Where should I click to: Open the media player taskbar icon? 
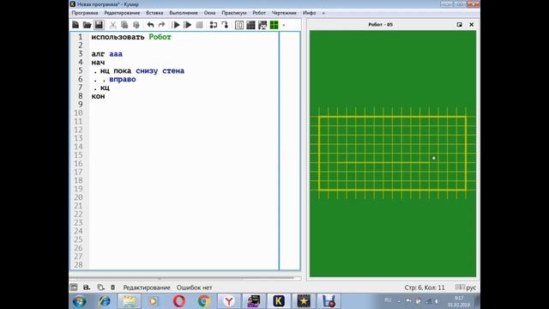pyautogui.click(x=154, y=301)
